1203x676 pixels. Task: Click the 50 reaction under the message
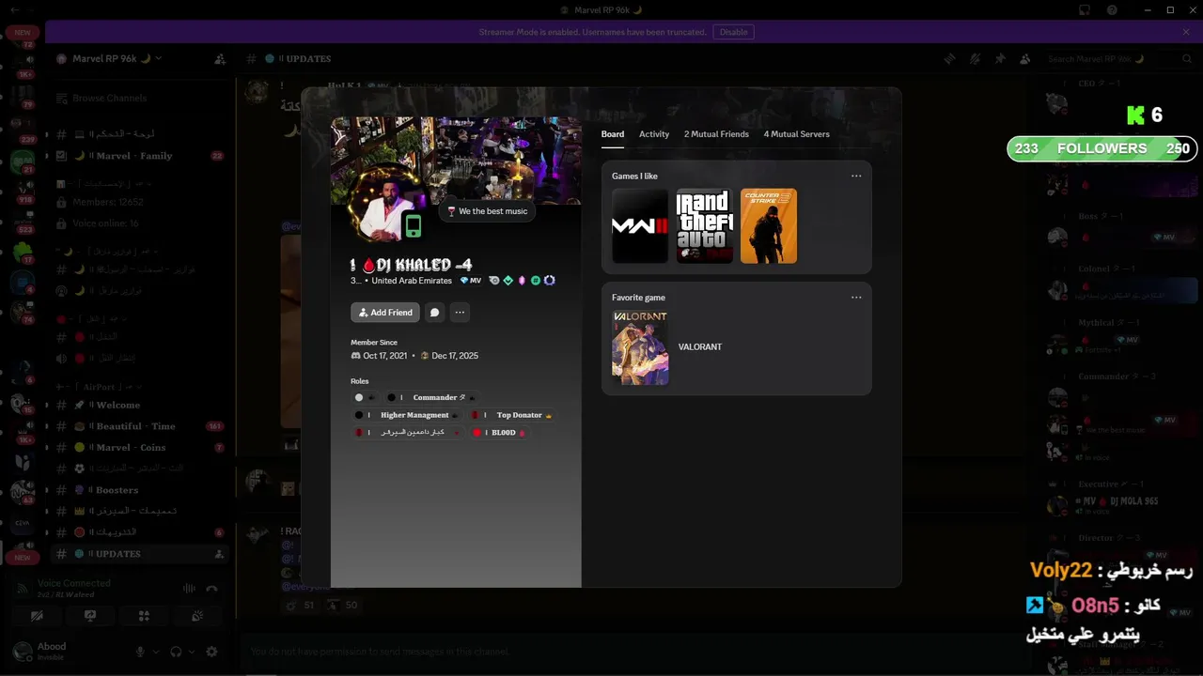point(342,606)
